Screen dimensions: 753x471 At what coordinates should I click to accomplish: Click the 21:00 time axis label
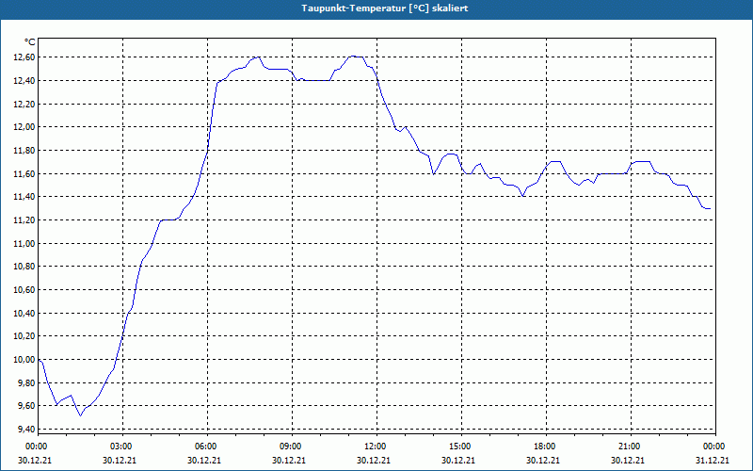point(631,447)
